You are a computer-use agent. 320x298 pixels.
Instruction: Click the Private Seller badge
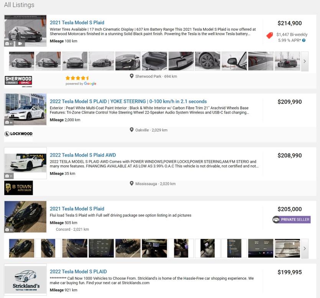(x=291, y=220)
